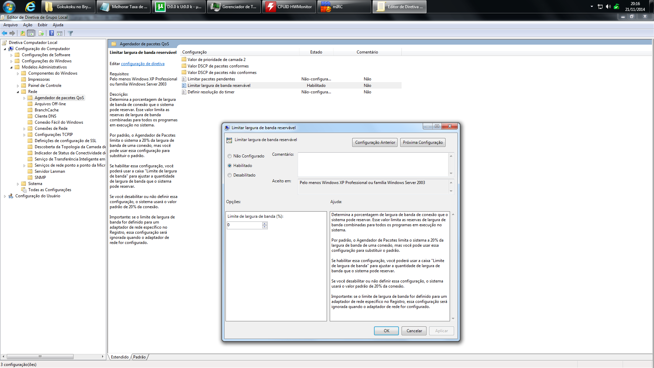Expand the Configurações de Software node
The height and width of the screenshot is (368, 654).
[x=11, y=55]
